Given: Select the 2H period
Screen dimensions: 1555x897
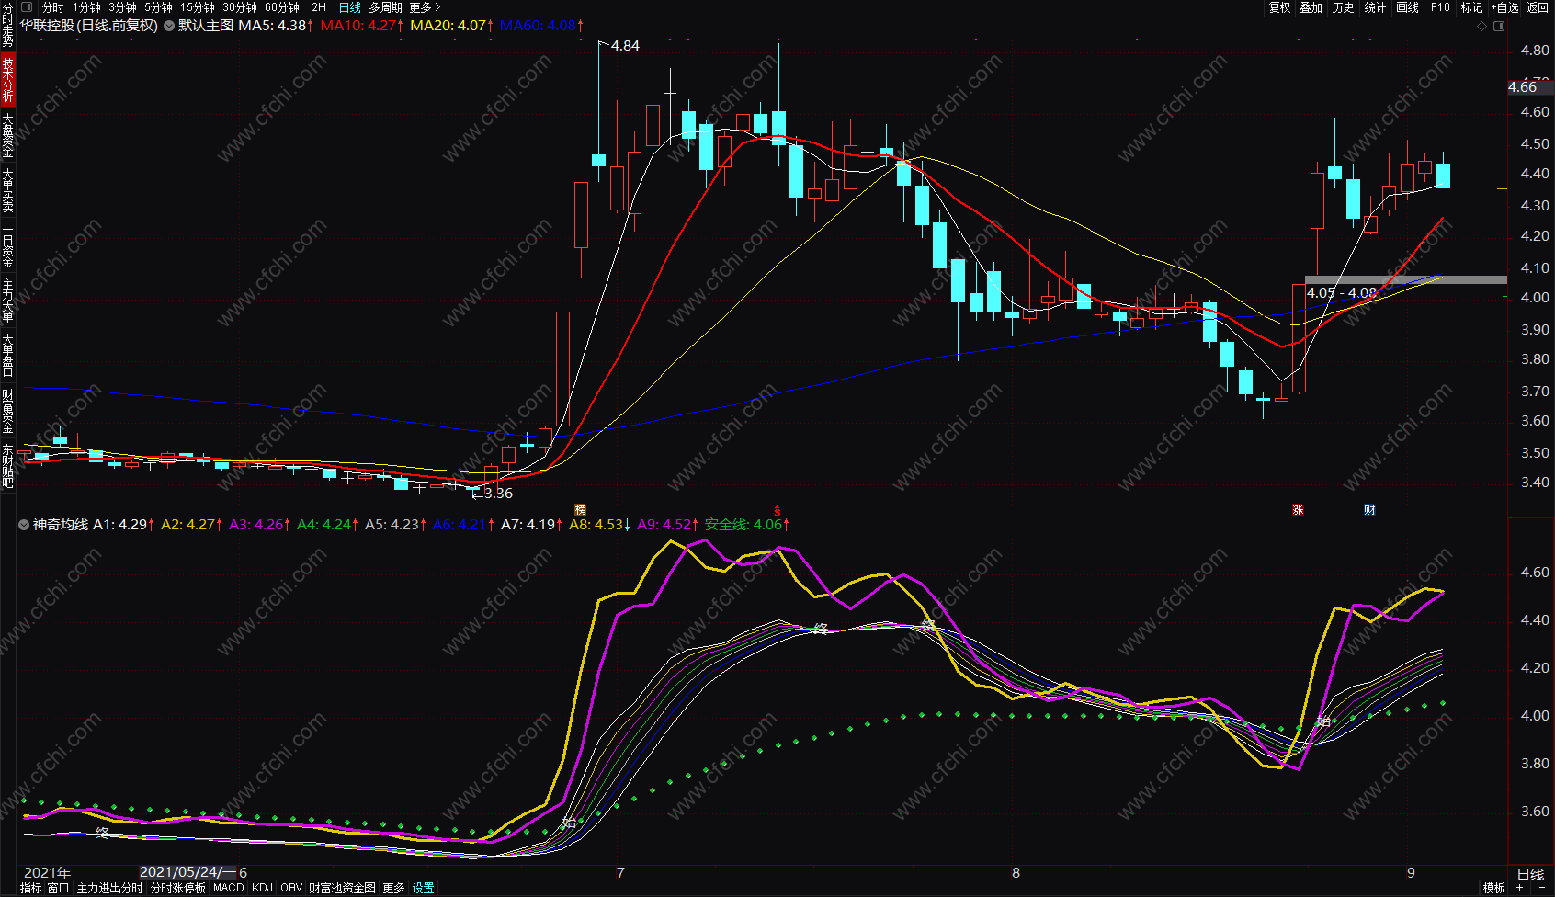Looking at the screenshot, I should pos(319,7).
